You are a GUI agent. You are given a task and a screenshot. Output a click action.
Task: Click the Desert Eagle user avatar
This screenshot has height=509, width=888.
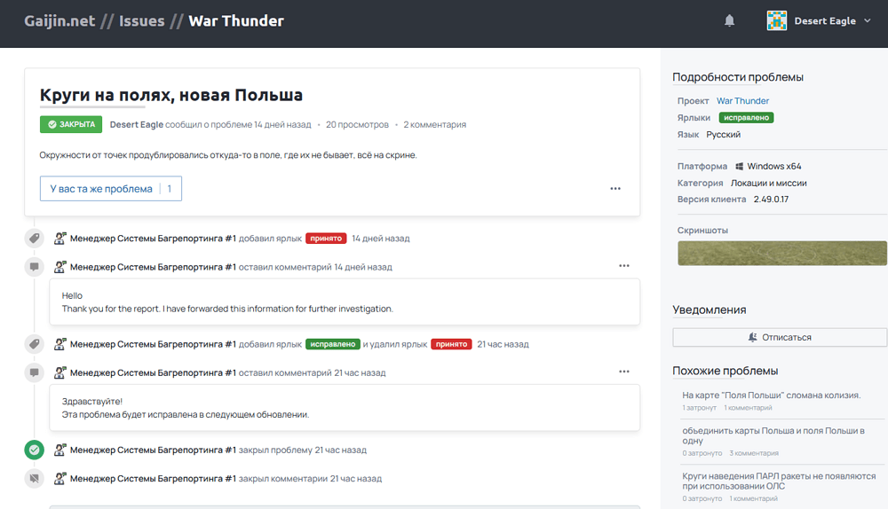point(777,20)
